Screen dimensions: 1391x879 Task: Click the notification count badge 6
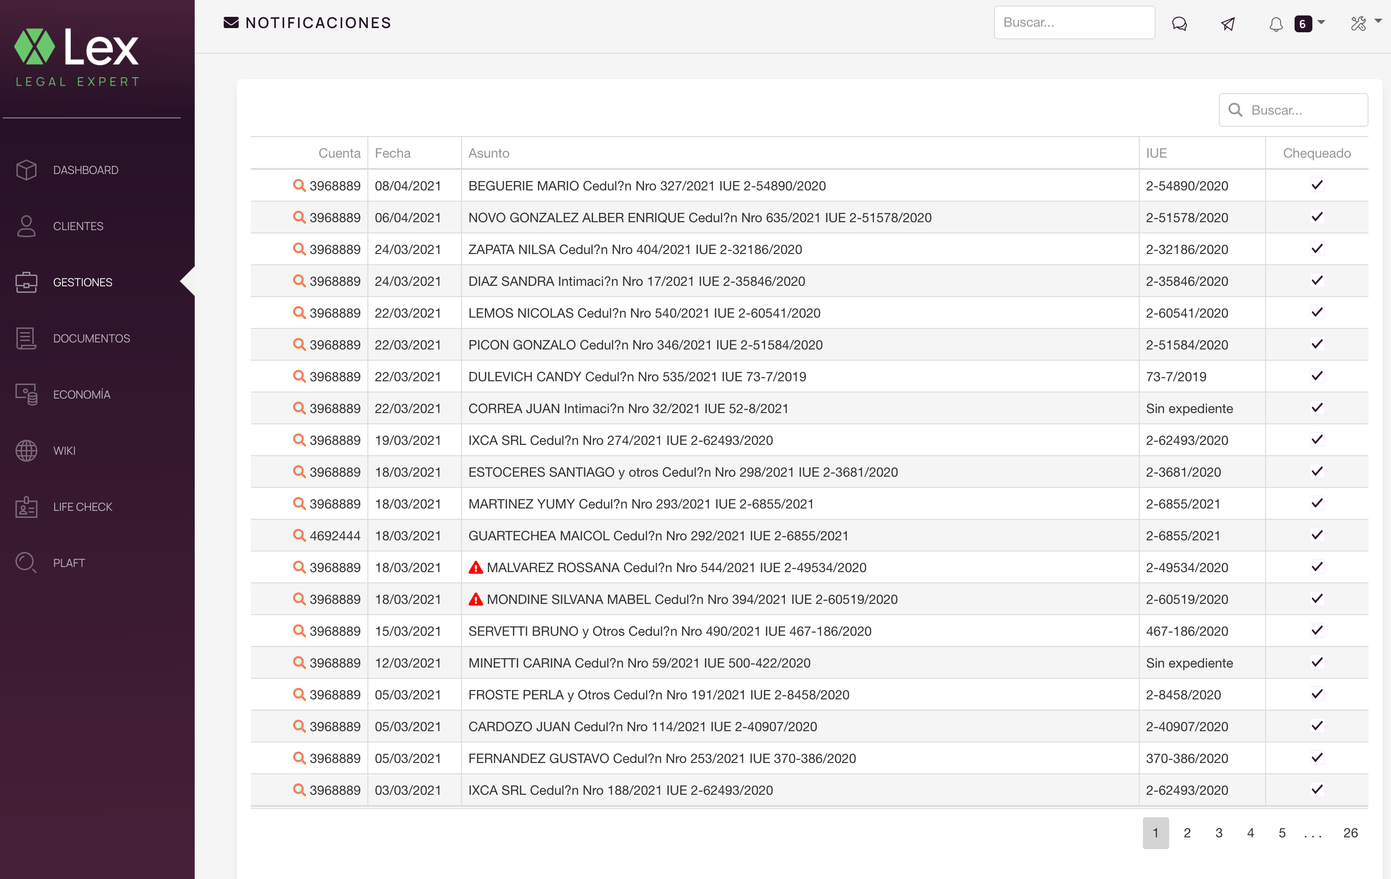tap(1303, 24)
